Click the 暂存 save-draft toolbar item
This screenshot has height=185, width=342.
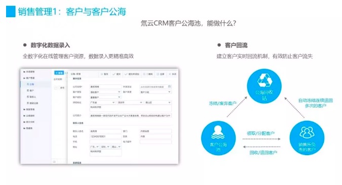[104, 74]
